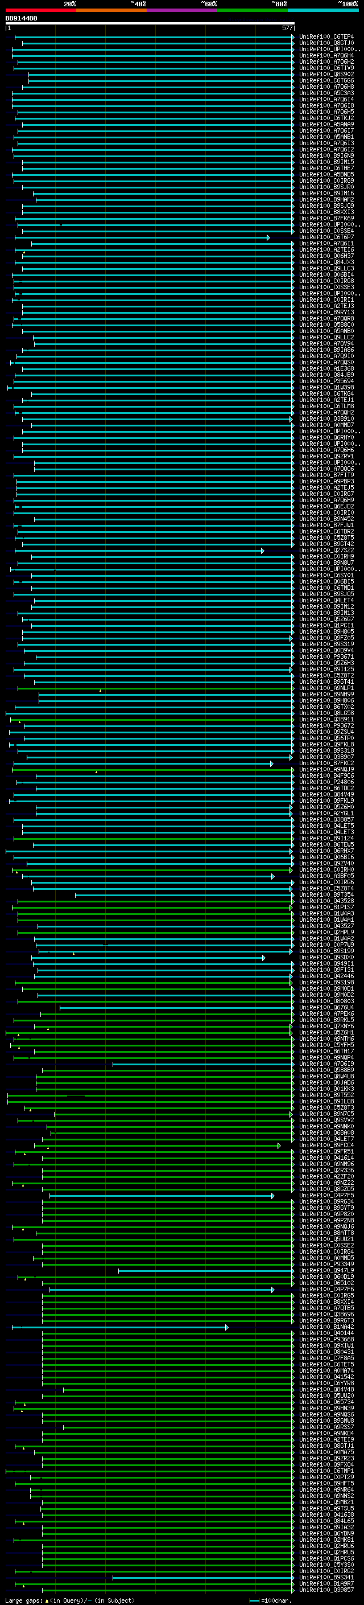Select hit label UniRef100_B9GMW8

(x=326, y=1421)
